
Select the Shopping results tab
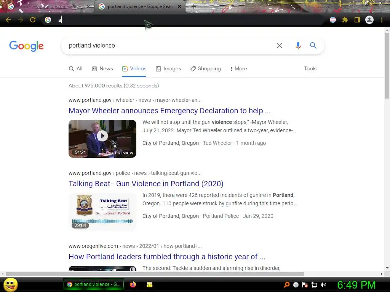205,69
